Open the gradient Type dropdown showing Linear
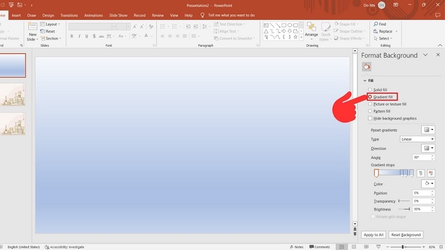Image resolution: width=445 pixels, height=250 pixels. click(x=417, y=139)
